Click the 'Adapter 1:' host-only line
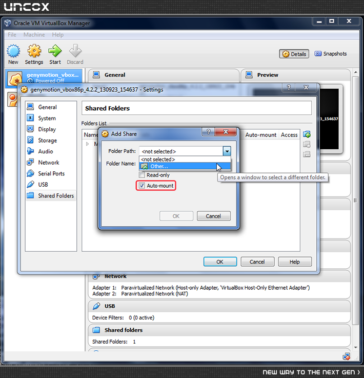 (201, 288)
